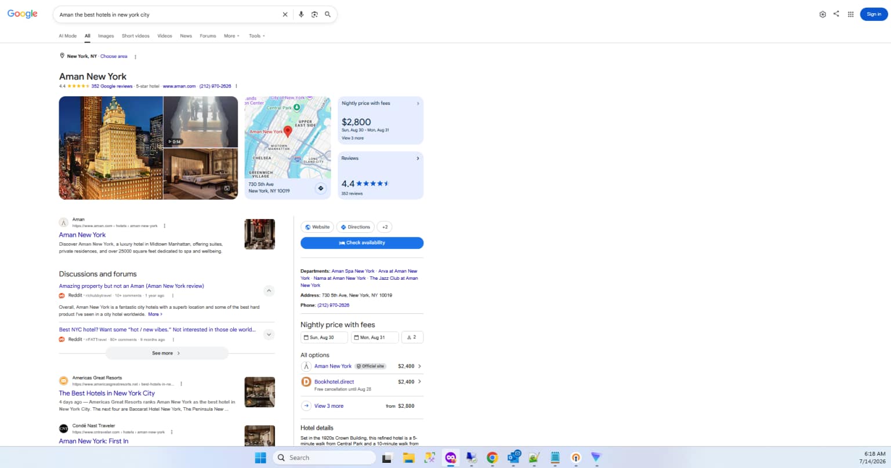The image size is (891, 468).
Task: Expand the Reviews card arrow
Action: 418,158
